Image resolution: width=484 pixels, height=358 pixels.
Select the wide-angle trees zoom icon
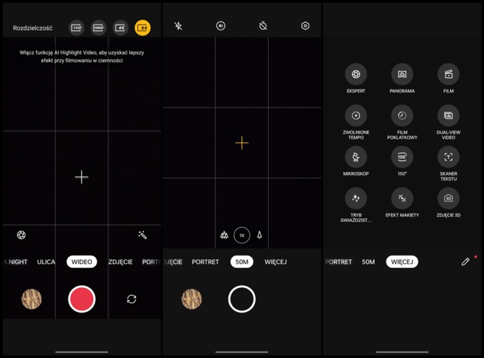(x=225, y=235)
